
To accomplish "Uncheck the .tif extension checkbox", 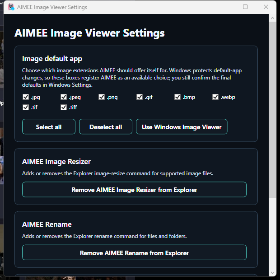I will click(26, 107).
